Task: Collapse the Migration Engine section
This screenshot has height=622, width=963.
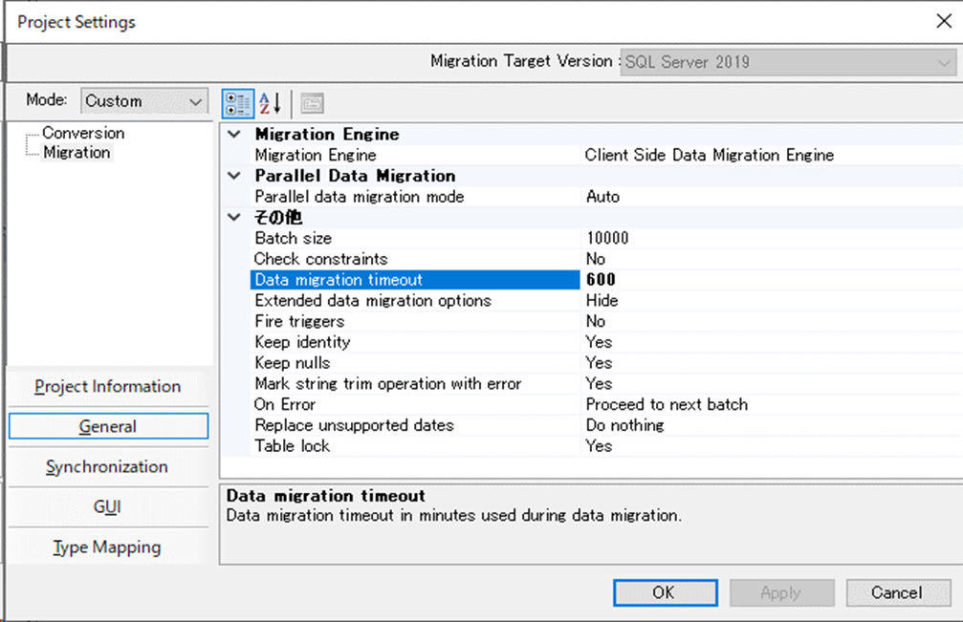Action: tap(232, 134)
